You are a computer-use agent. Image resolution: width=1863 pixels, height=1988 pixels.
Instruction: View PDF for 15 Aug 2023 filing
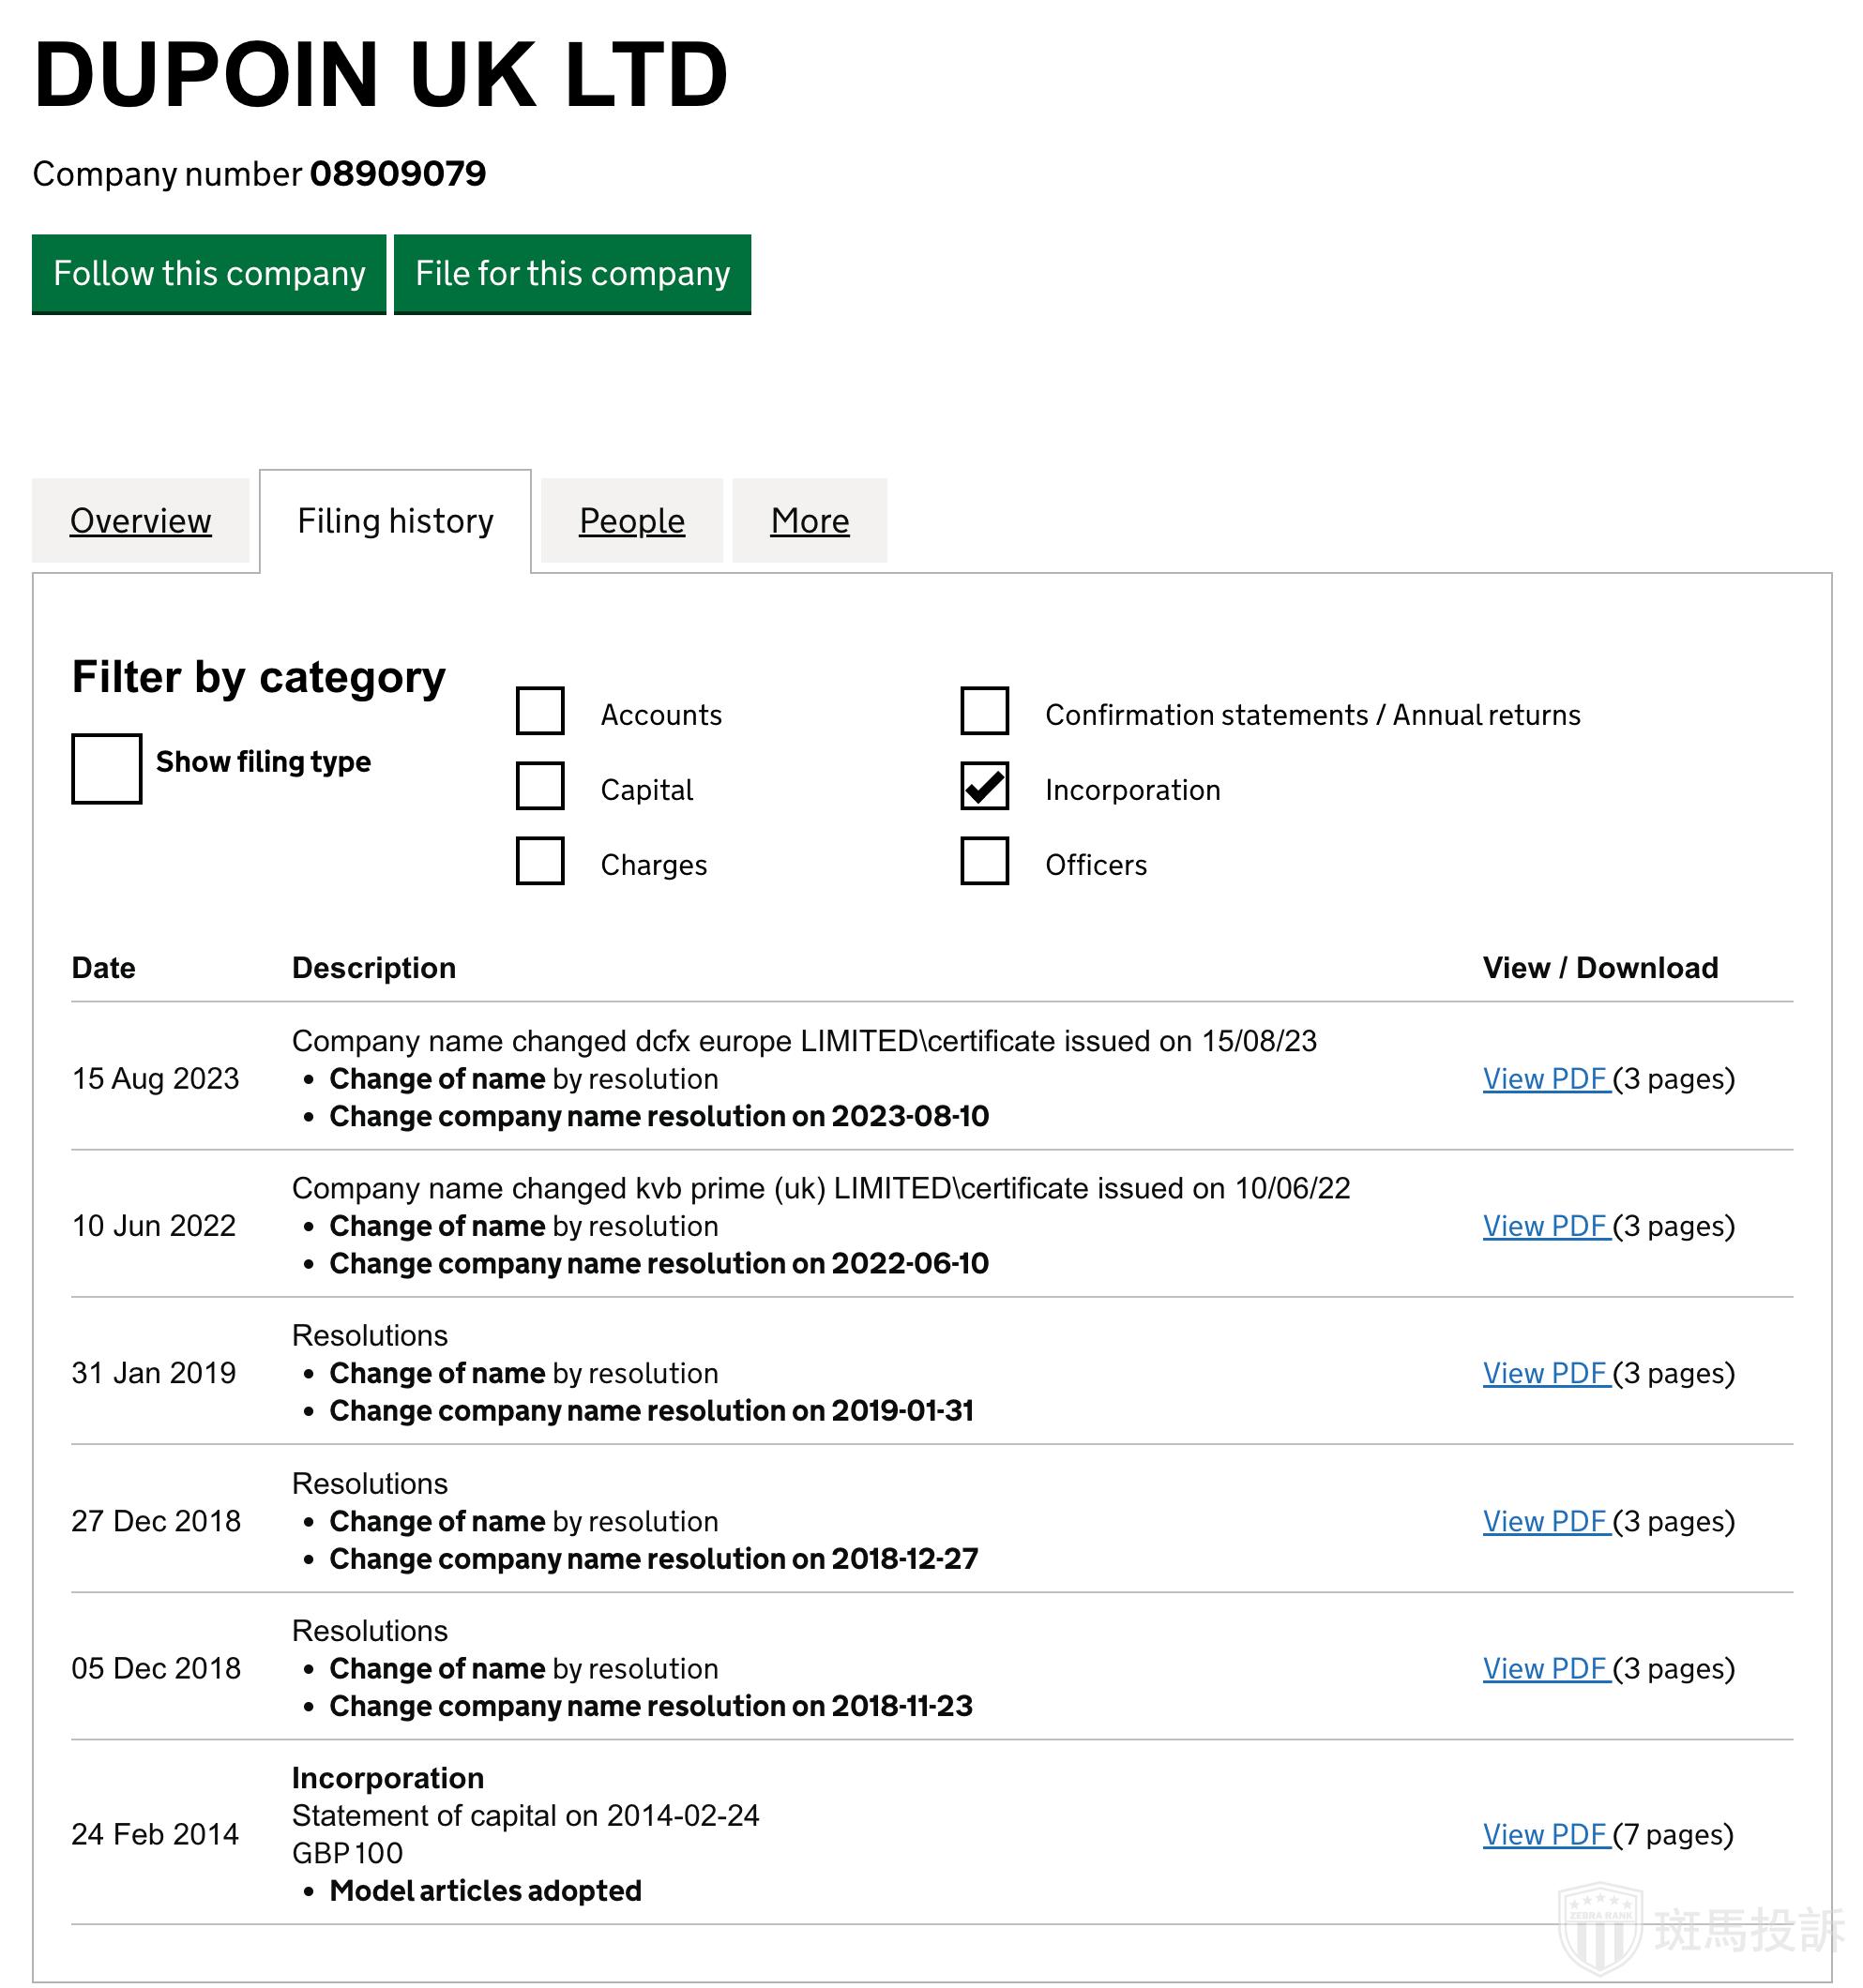pos(1545,1079)
